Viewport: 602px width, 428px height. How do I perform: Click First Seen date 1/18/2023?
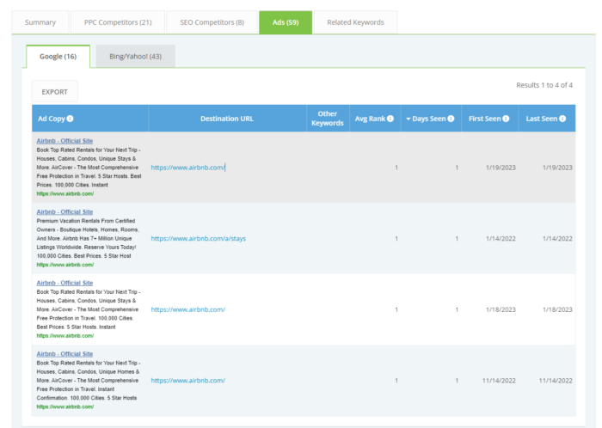(501, 309)
